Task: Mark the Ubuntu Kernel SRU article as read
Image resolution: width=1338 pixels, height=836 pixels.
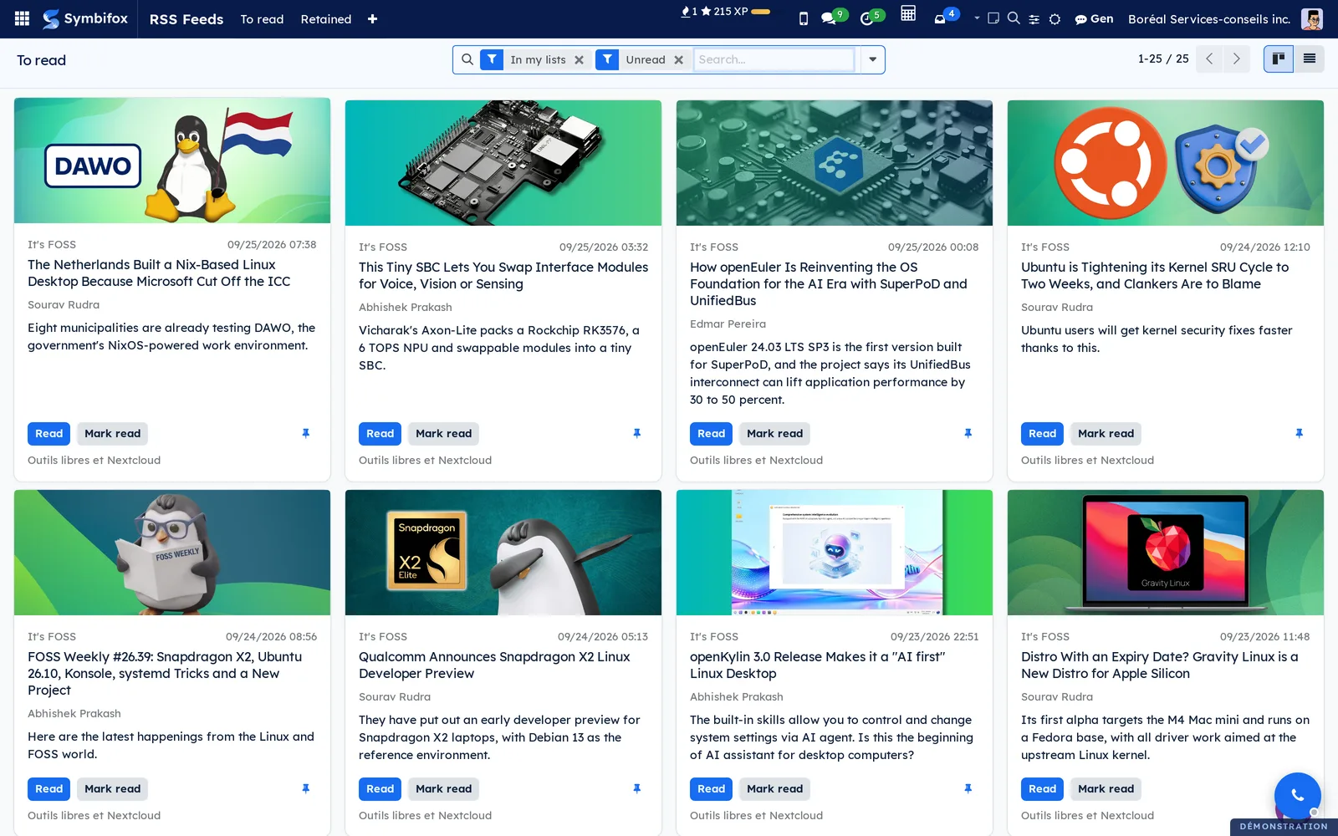Action: (x=1106, y=433)
